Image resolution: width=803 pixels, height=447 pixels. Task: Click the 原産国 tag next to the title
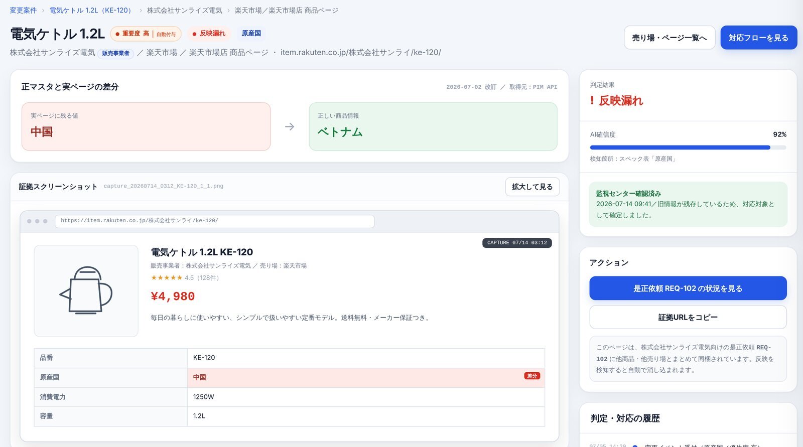pyautogui.click(x=251, y=34)
